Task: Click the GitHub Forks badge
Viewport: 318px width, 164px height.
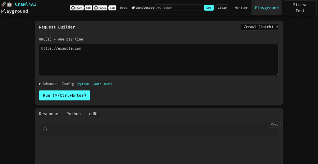Action: pos(100,8)
